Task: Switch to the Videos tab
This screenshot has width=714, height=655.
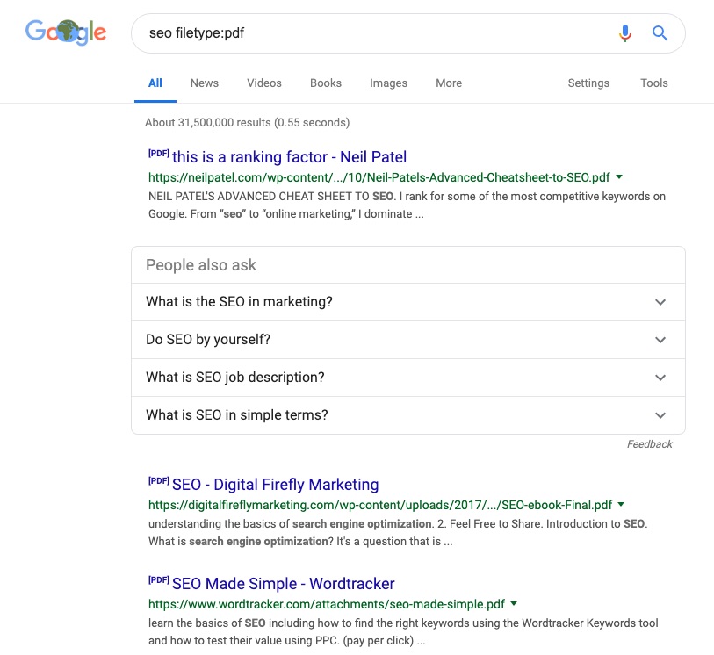Action: coord(264,83)
